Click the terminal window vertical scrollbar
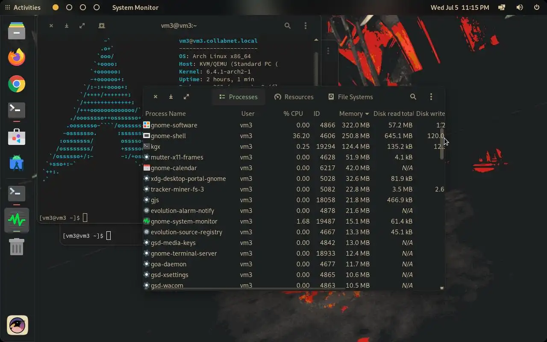 [316, 68]
